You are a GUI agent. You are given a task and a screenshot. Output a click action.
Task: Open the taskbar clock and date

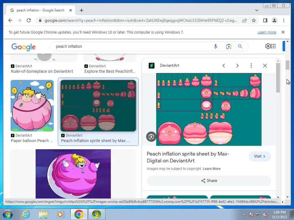tap(279, 215)
